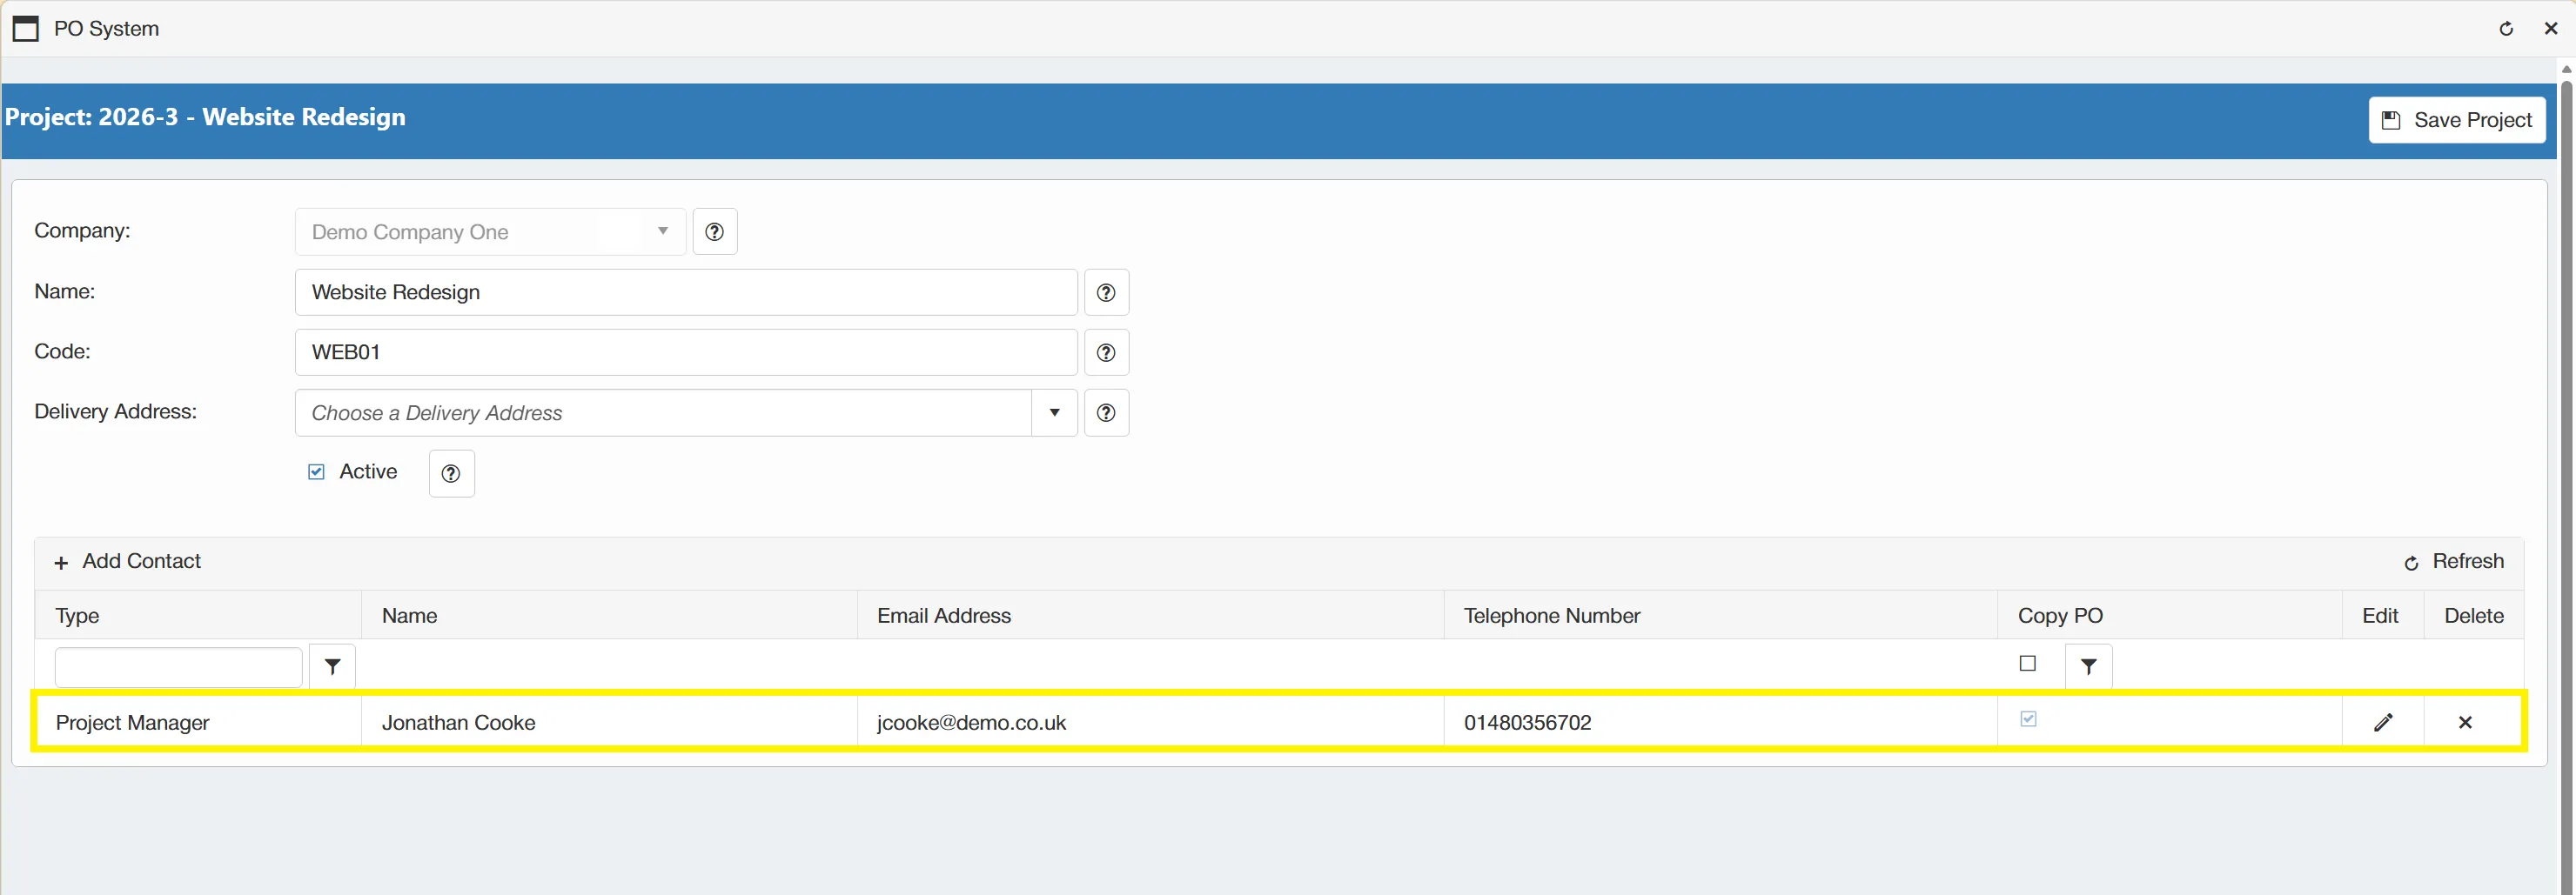2576x895 pixels.
Task: Select the Jonathan Cooke name cell
Action: pyautogui.click(x=609, y=722)
